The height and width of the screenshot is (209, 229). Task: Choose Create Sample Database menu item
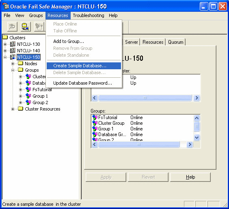(84, 66)
